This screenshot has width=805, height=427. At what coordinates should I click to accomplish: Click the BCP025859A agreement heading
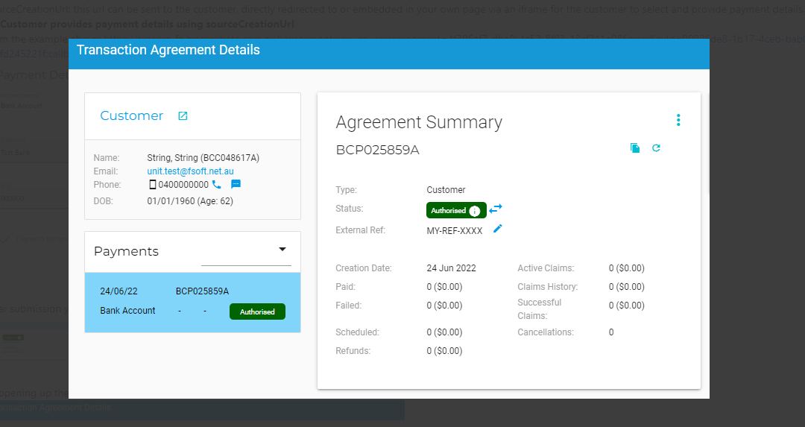[377, 150]
